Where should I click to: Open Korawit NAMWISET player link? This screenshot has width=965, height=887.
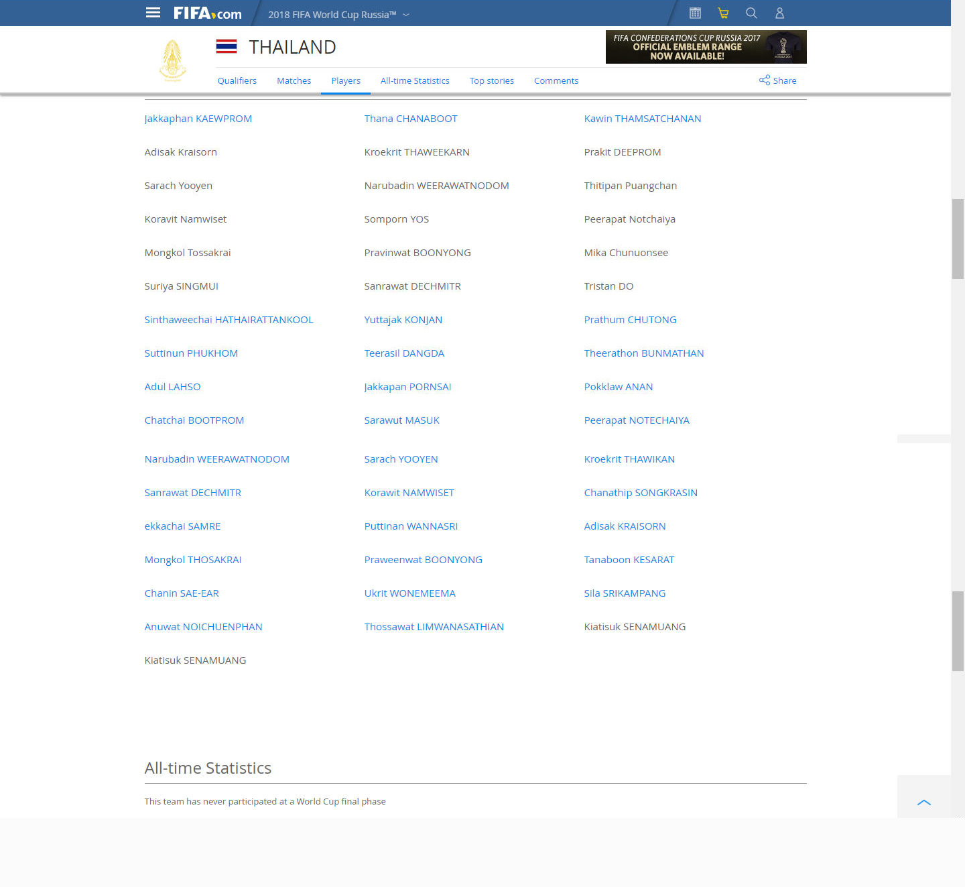(409, 493)
